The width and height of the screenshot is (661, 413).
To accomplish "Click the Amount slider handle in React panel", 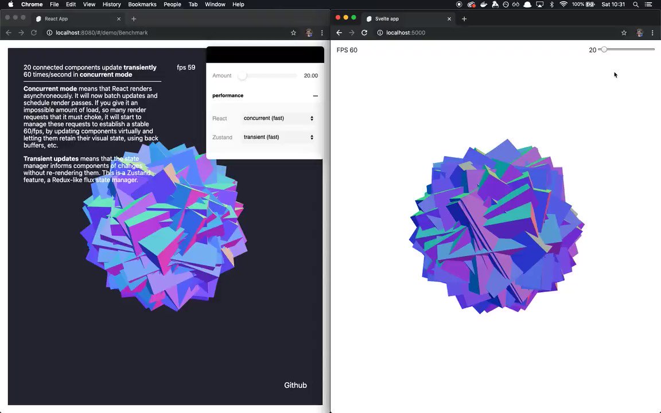I will 242,76.
